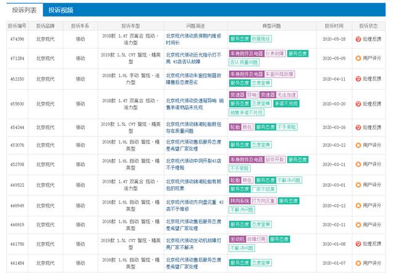The image size is (394, 273).
Task: Click model 2016款 1.6L 手动 智炫·活力型
Action: pyautogui.click(x=131, y=79)
